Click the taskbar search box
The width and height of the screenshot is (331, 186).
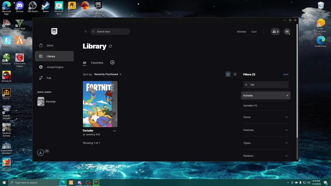point(33,183)
